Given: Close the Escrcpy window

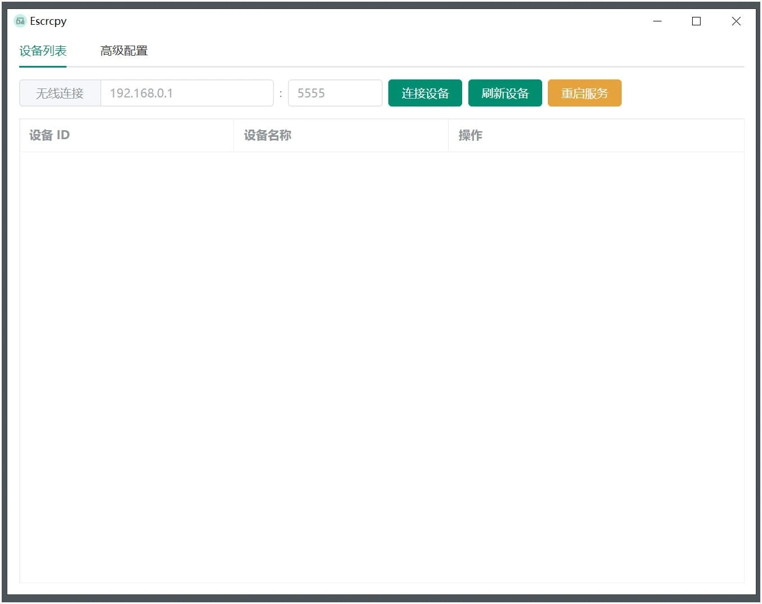Looking at the screenshot, I should [x=736, y=21].
